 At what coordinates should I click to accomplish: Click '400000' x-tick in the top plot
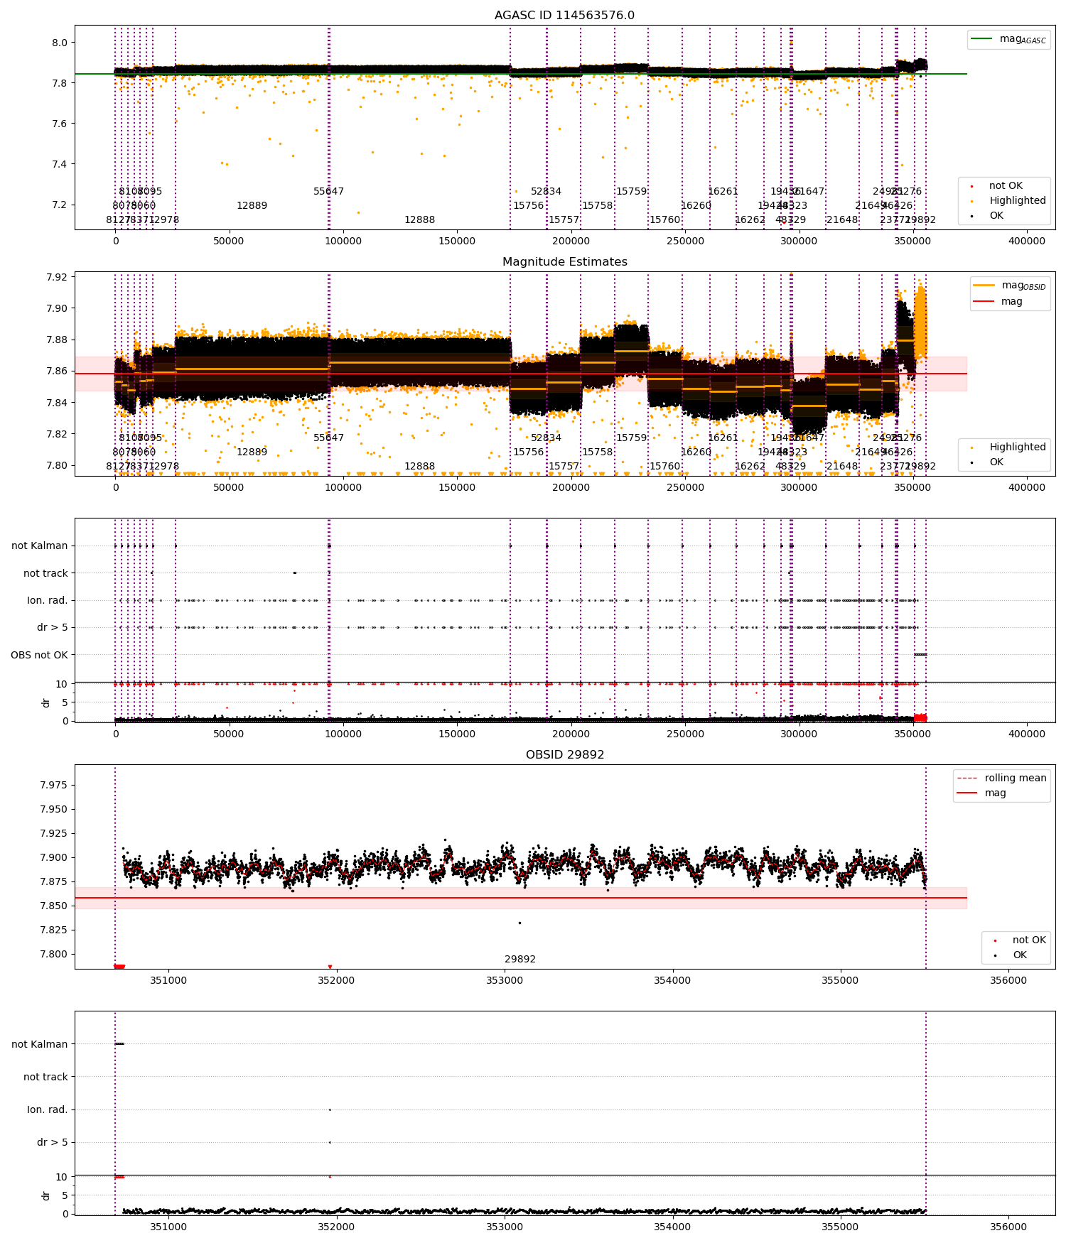[1027, 241]
